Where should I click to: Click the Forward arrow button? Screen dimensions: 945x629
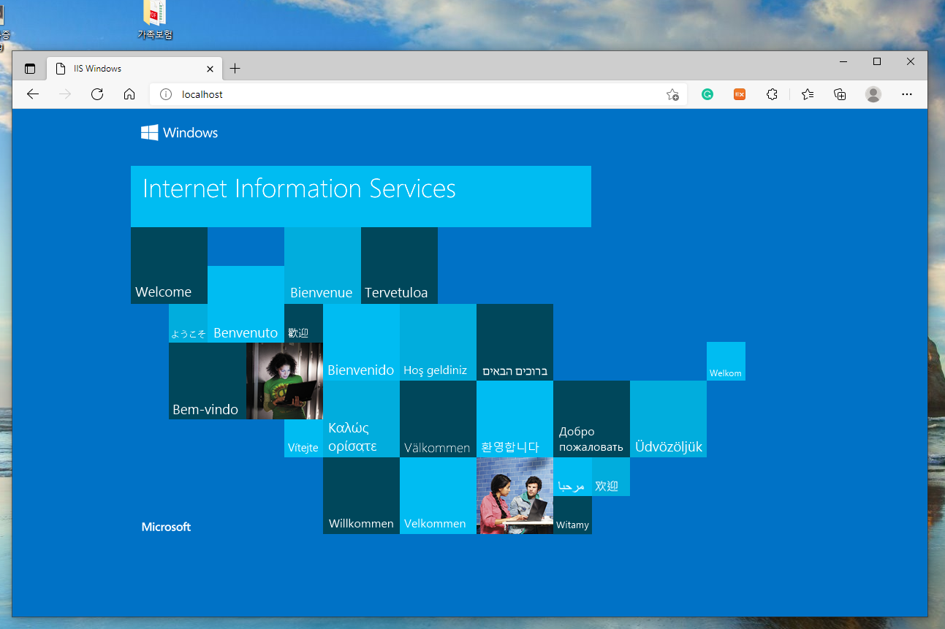coord(65,94)
